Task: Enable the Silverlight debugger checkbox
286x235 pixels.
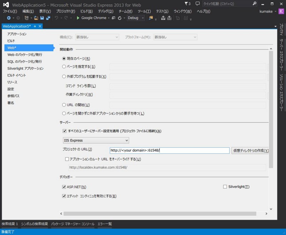Action: 225,187
